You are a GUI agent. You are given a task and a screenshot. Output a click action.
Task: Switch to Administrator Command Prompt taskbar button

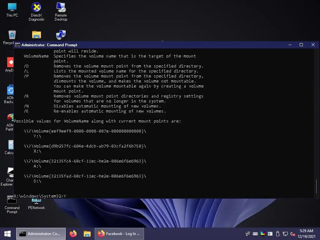[41, 234]
